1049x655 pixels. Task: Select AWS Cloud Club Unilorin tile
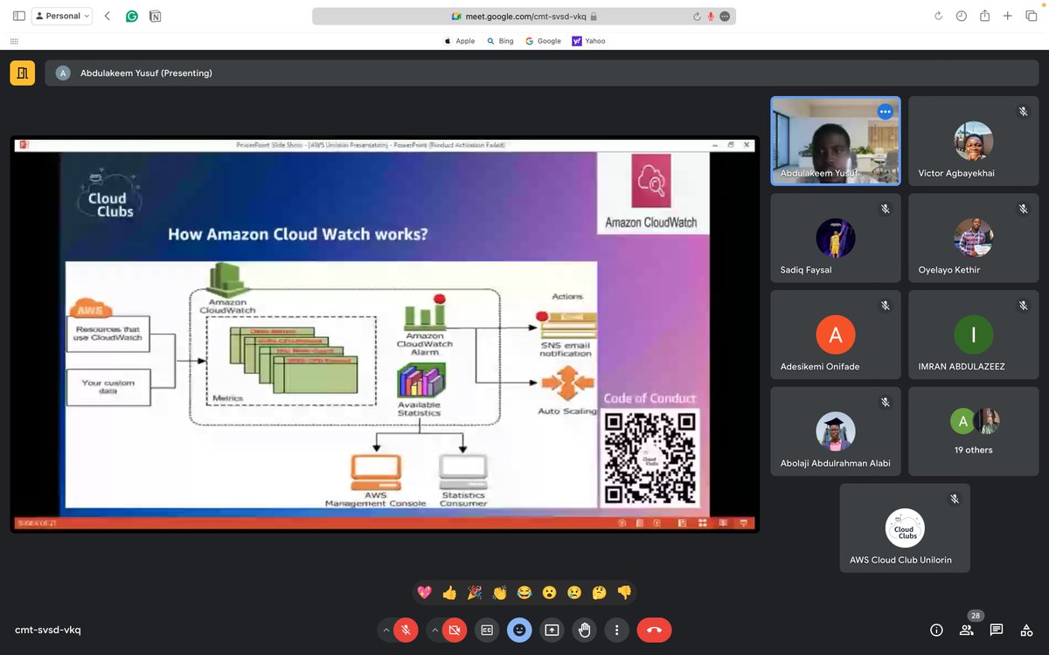pos(905,528)
